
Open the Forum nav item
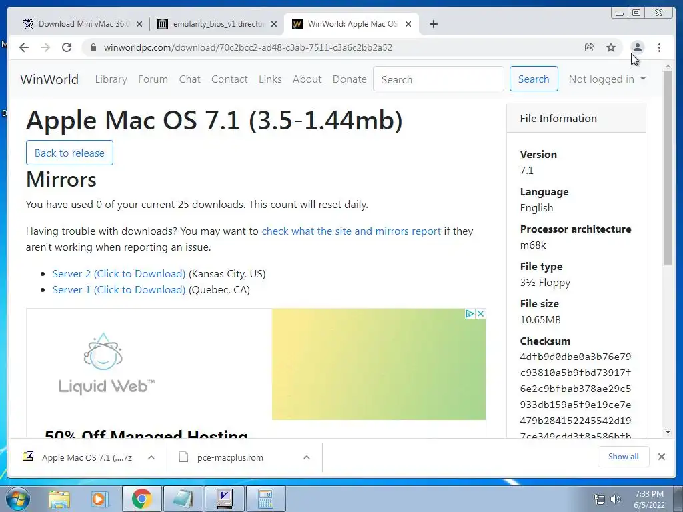coord(153,79)
